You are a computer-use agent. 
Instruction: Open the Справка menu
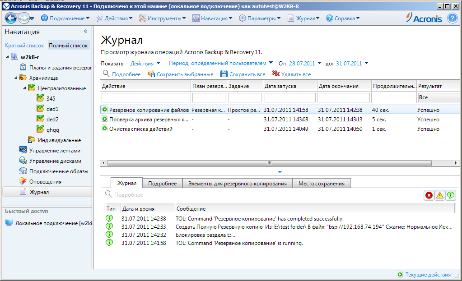point(343,18)
